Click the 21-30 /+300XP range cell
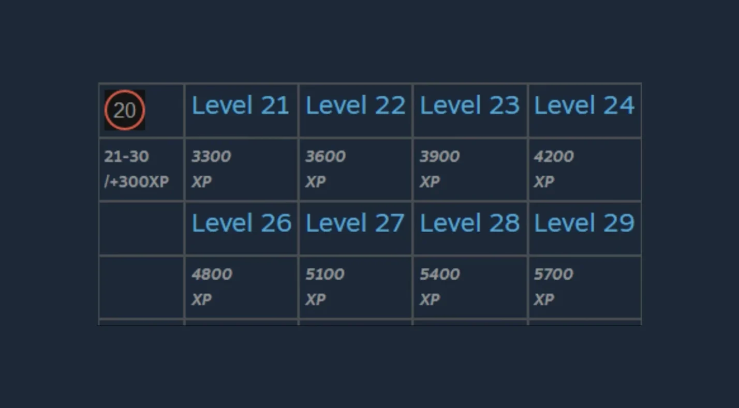Viewport: 739px width, 408px height. click(x=137, y=169)
